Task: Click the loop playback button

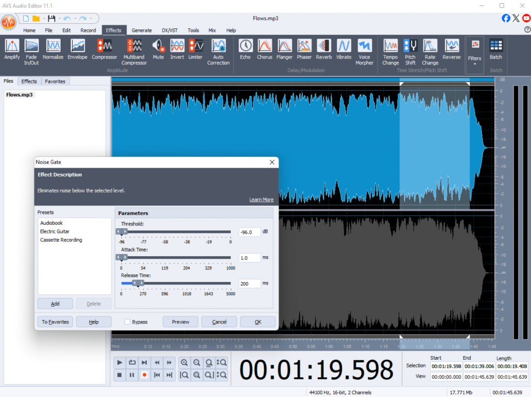Action: point(132,362)
